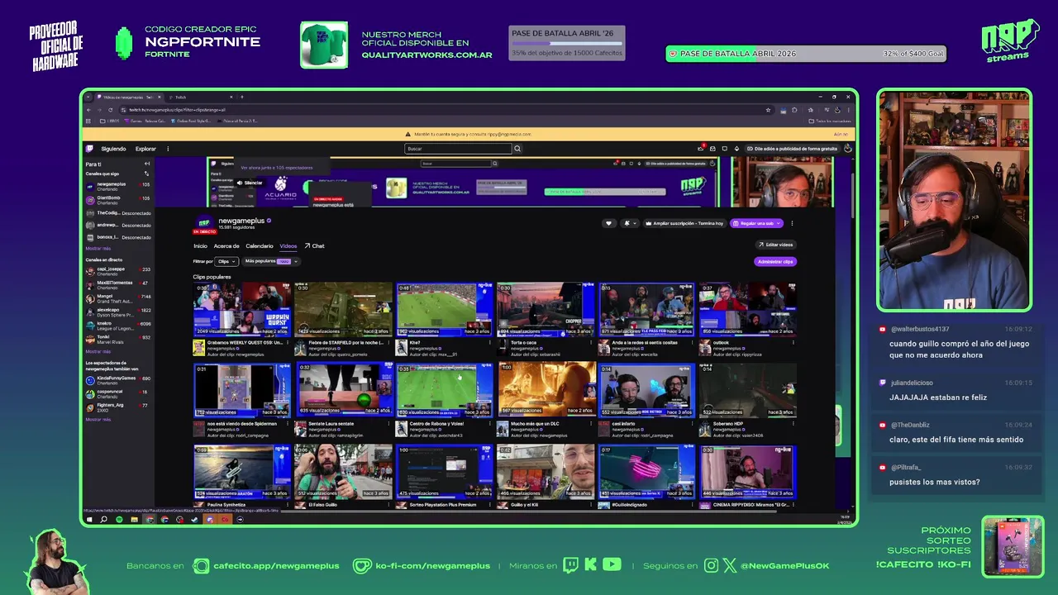This screenshot has height=595, width=1058.
Task: Open browser extensions puzzle icon
Action: pos(794,110)
